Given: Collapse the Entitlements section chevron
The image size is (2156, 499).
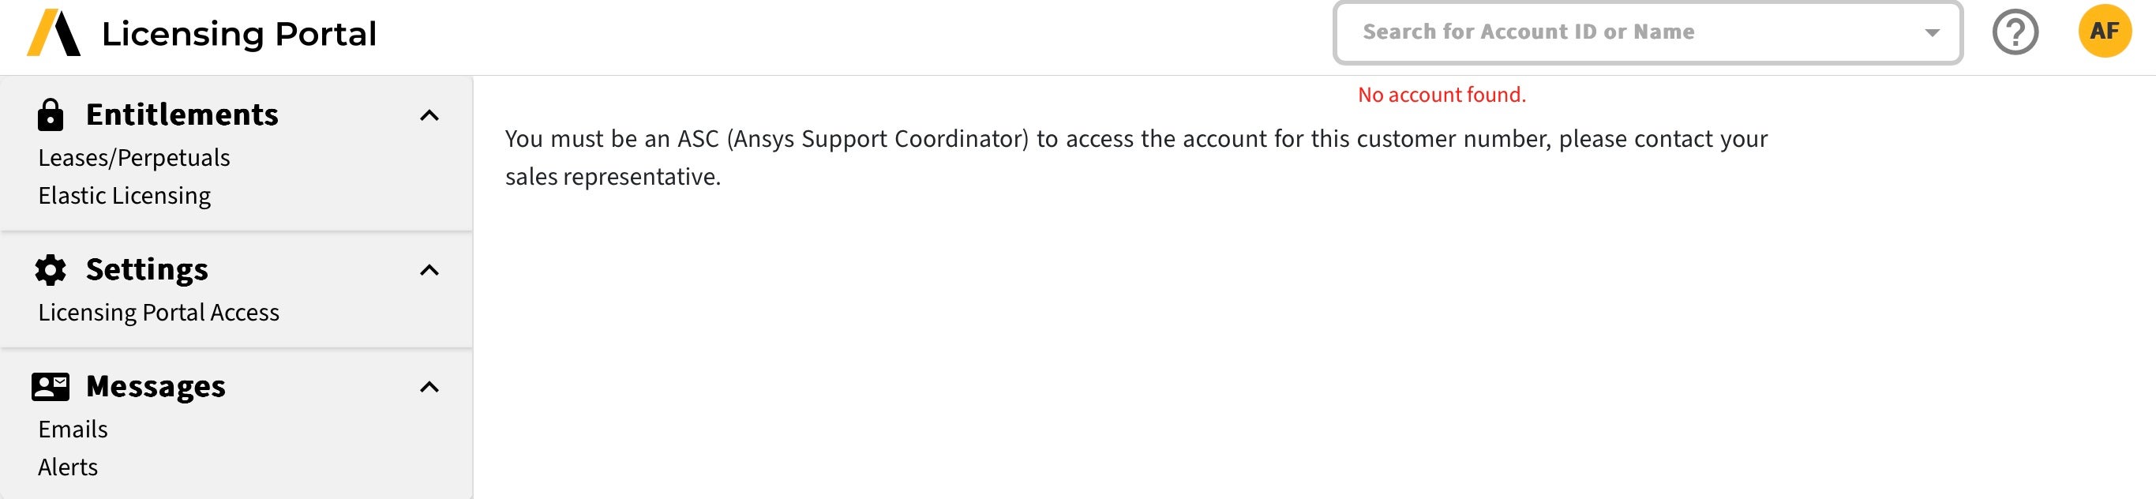Looking at the screenshot, I should 429,115.
